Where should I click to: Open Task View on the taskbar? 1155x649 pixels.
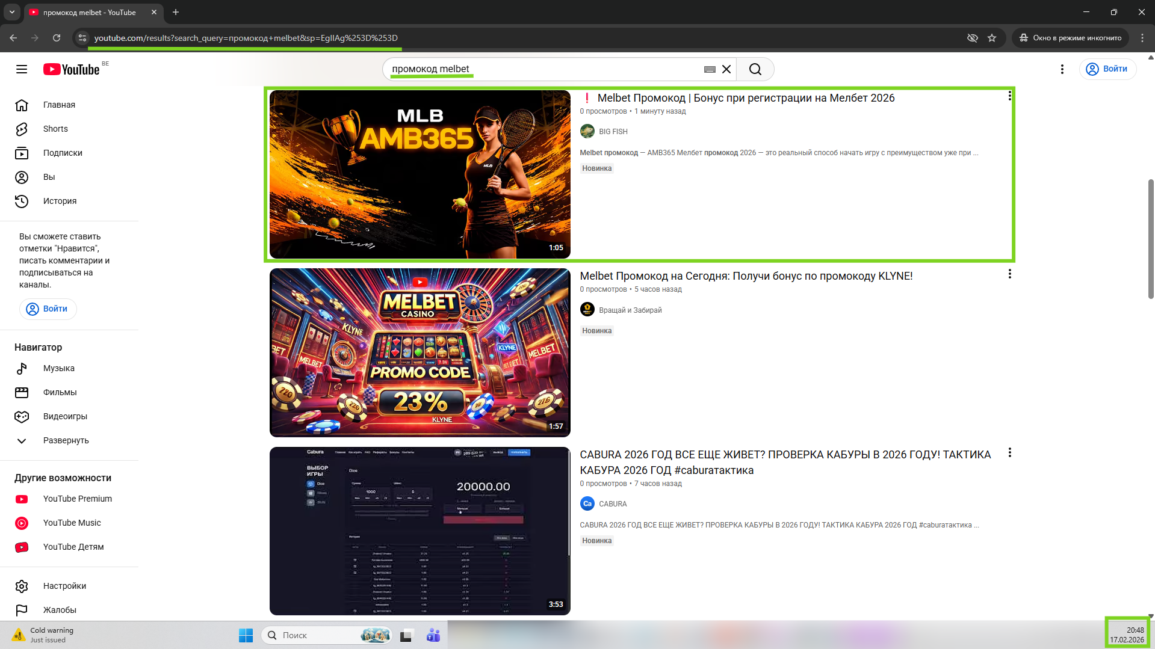406,635
